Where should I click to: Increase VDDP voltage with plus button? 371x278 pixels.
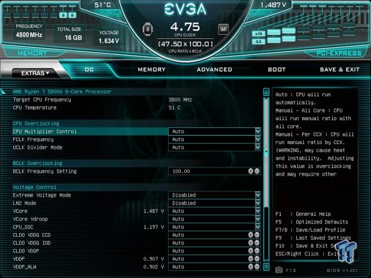tap(251, 259)
